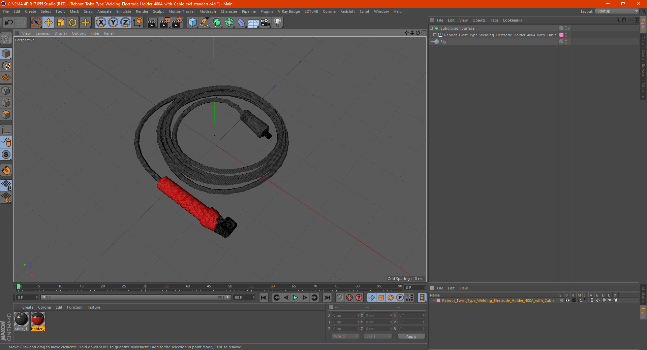Toggle Autokeying button
647x350 pixels.
coord(349,297)
